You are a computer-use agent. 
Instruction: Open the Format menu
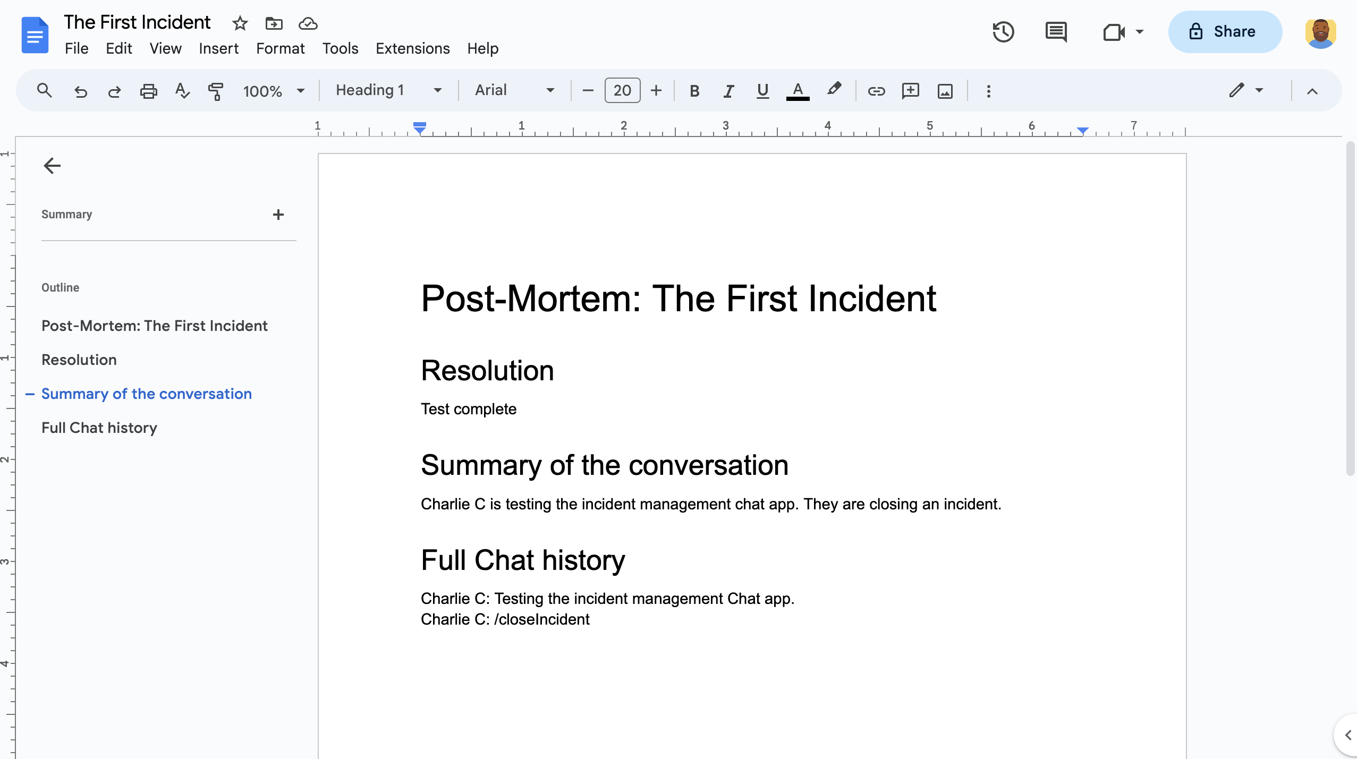[x=279, y=48]
